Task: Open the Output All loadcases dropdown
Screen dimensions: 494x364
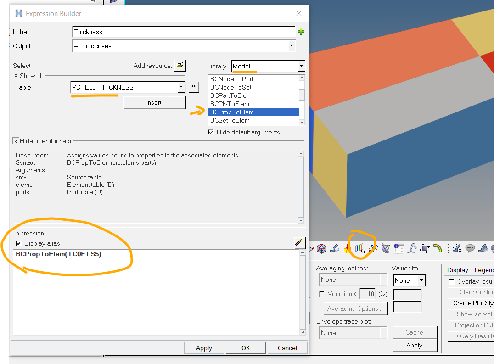Action: (x=291, y=46)
